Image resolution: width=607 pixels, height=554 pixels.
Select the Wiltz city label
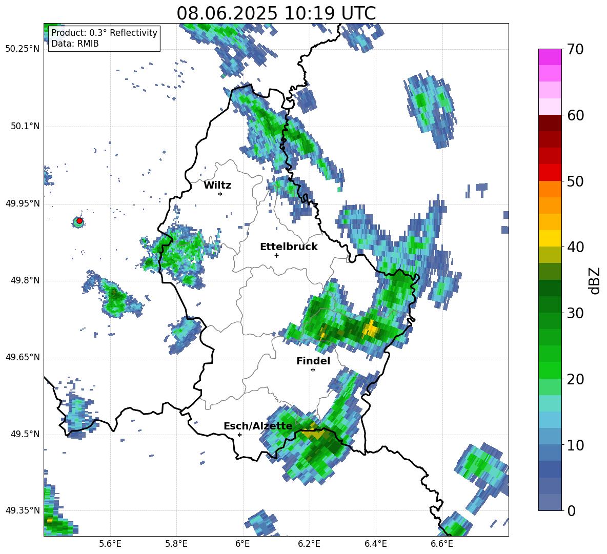(217, 186)
